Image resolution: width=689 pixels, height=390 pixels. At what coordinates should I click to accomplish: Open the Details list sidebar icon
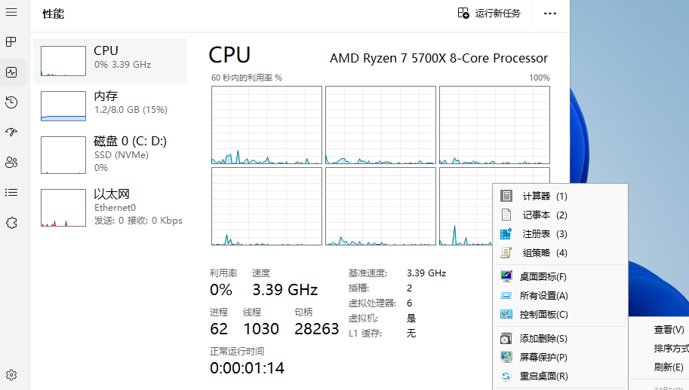point(11,193)
